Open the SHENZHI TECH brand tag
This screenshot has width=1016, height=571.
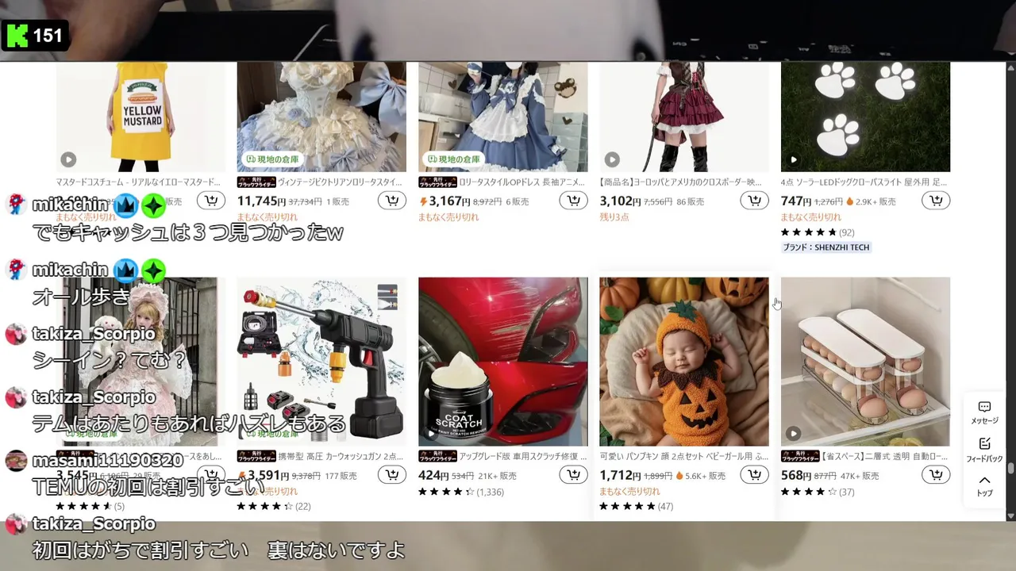(x=826, y=247)
